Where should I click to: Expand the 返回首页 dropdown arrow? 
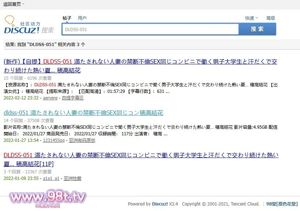point(23,4)
